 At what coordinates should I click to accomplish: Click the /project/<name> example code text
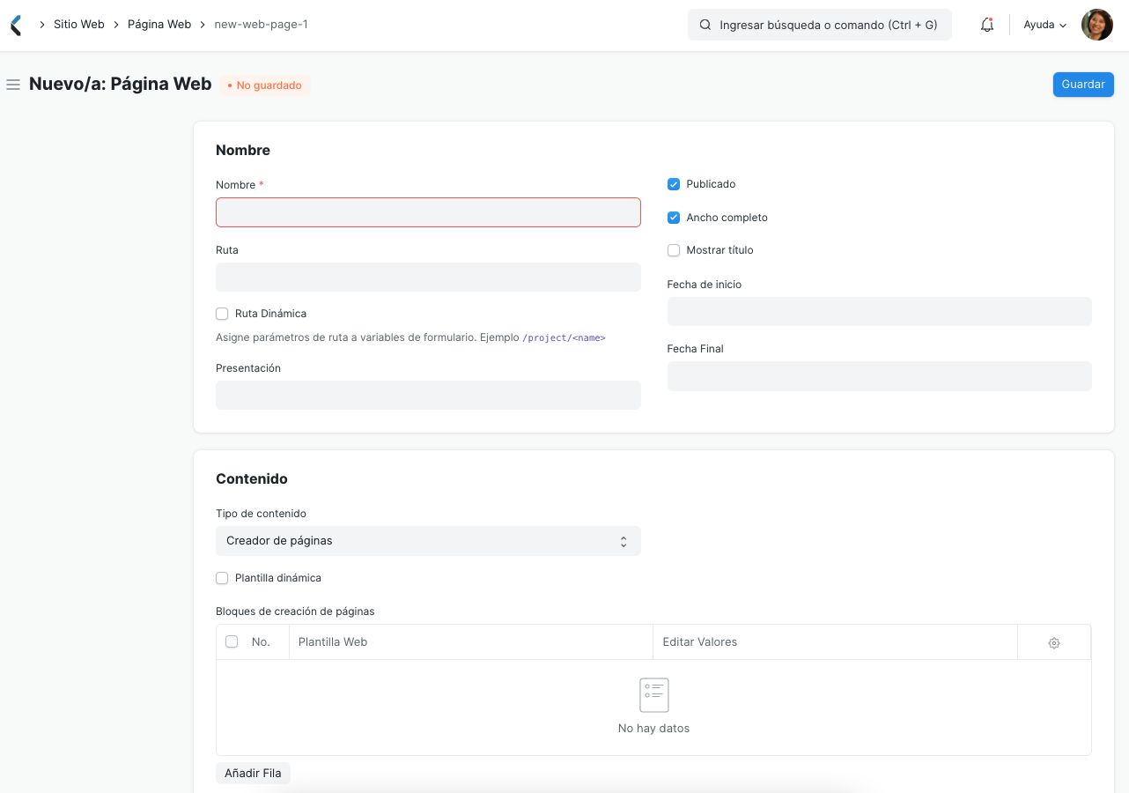click(564, 337)
